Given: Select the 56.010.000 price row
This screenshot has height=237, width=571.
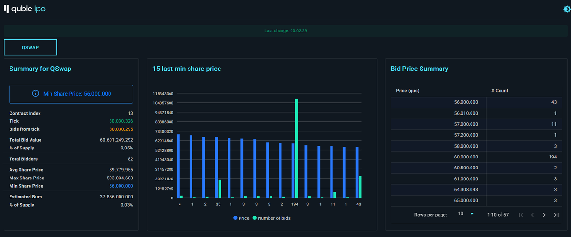Looking at the screenshot, I should click(x=476, y=113).
